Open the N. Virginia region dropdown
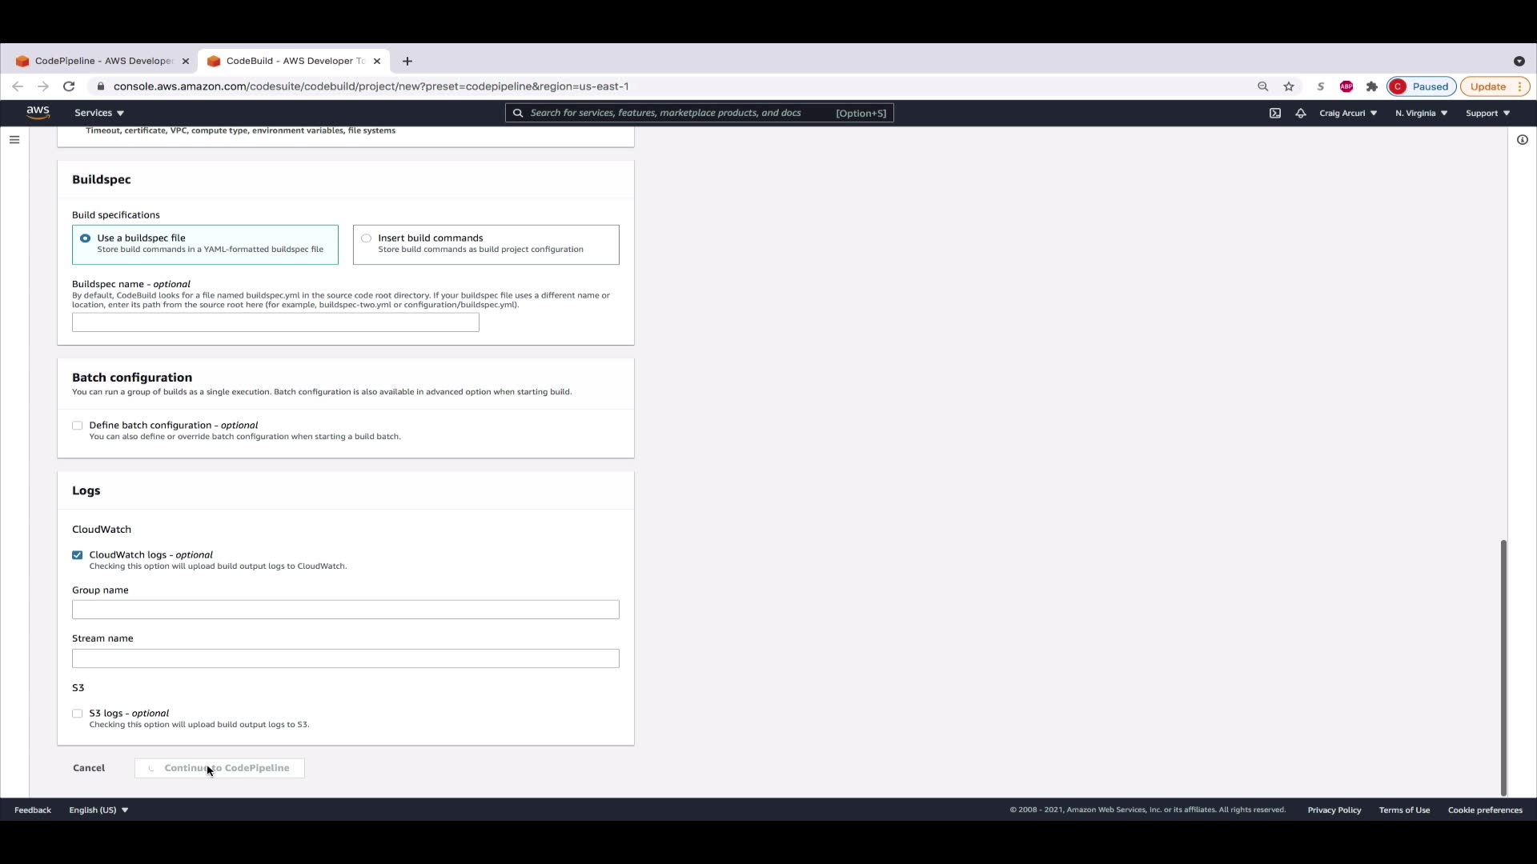 [x=1421, y=113]
